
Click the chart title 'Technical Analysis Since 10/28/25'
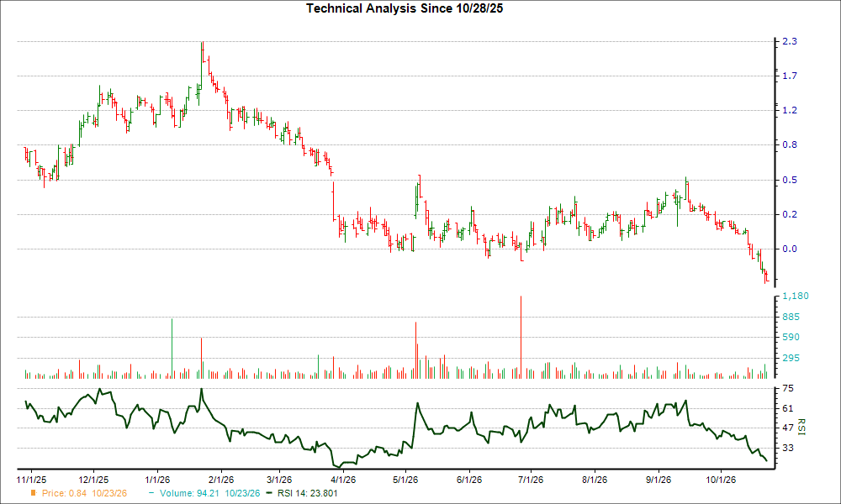click(x=405, y=8)
